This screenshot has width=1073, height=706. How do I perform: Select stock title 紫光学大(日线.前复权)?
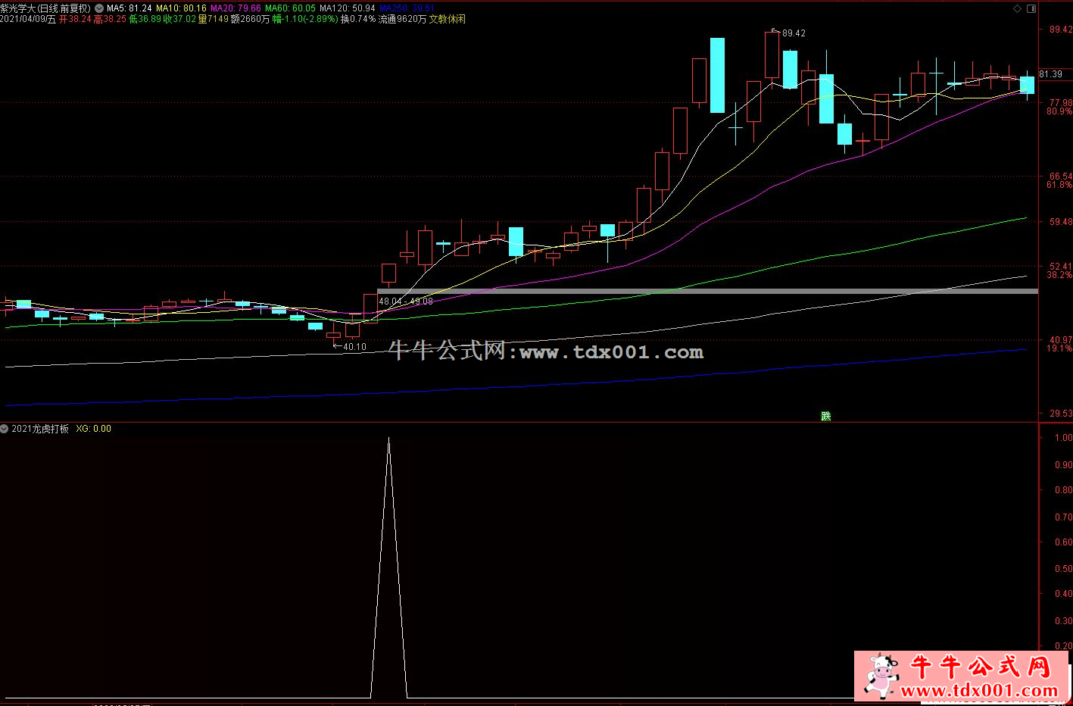point(45,8)
